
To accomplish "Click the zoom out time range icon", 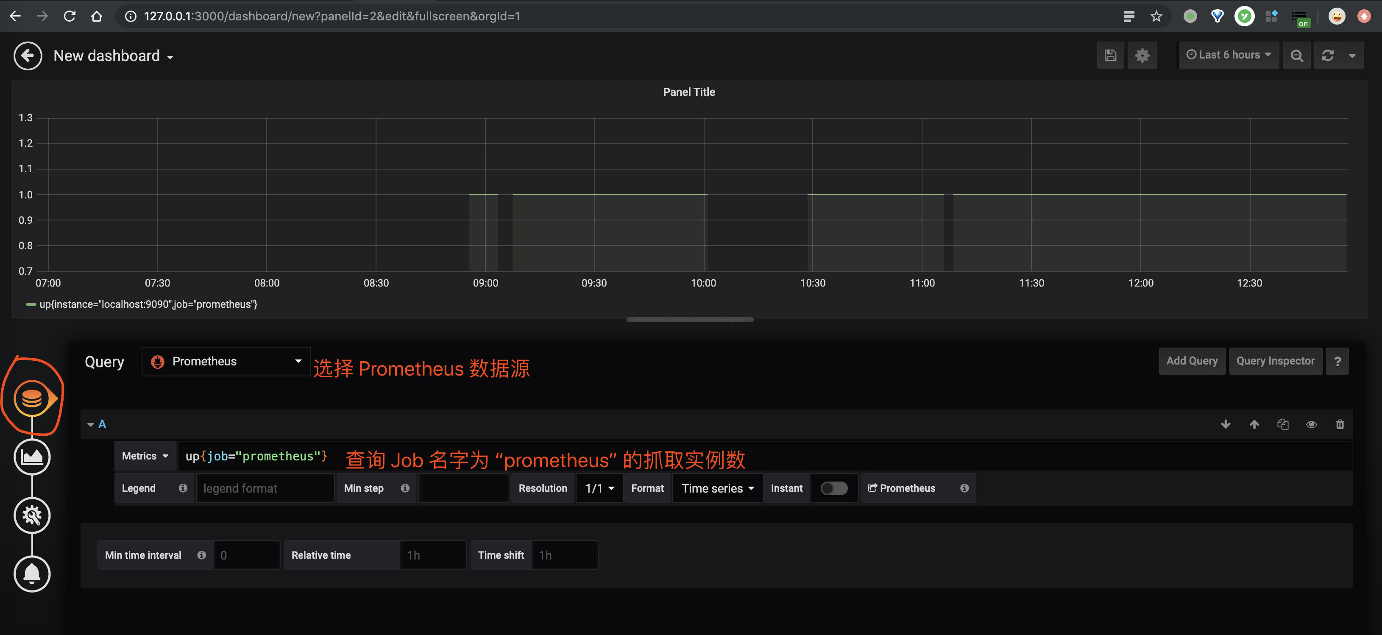I will (1297, 55).
